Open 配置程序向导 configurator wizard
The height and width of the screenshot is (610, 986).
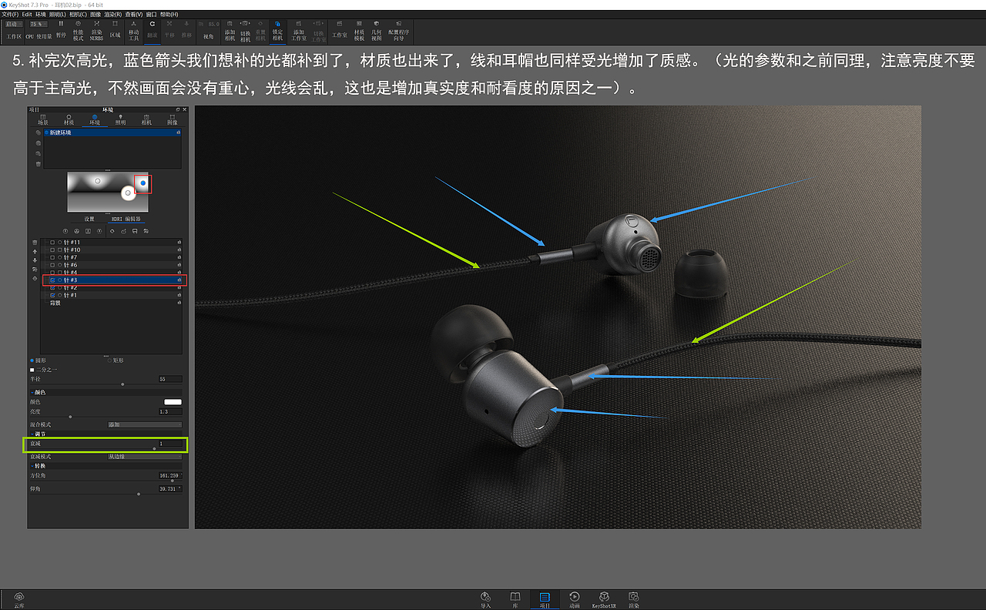(398, 31)
